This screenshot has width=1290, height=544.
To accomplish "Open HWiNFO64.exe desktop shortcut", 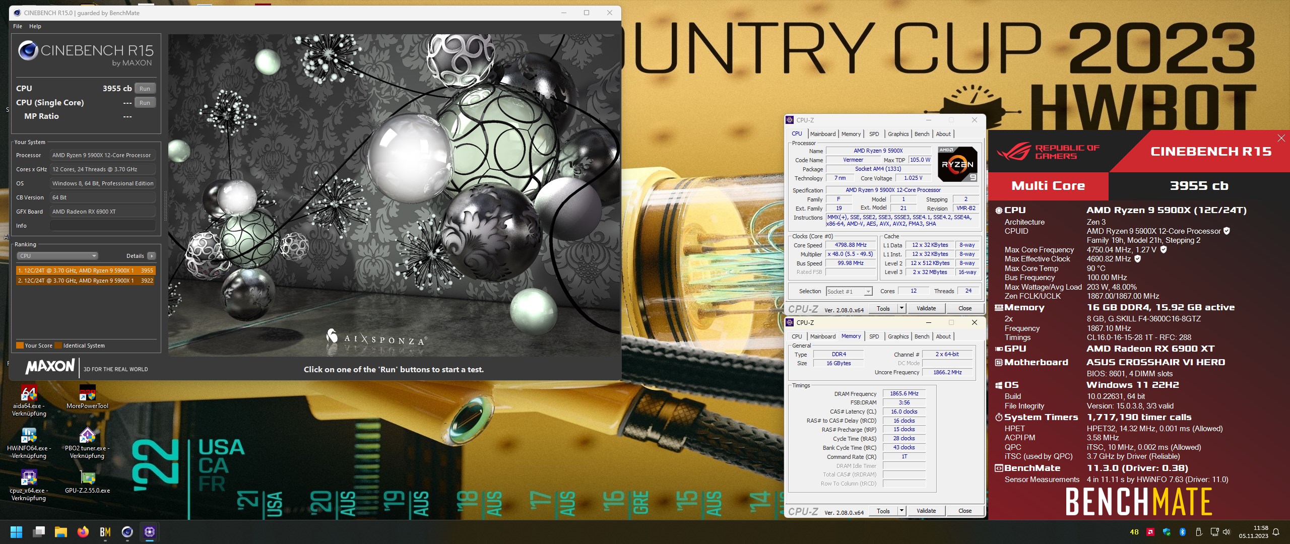I will point(29,443).
